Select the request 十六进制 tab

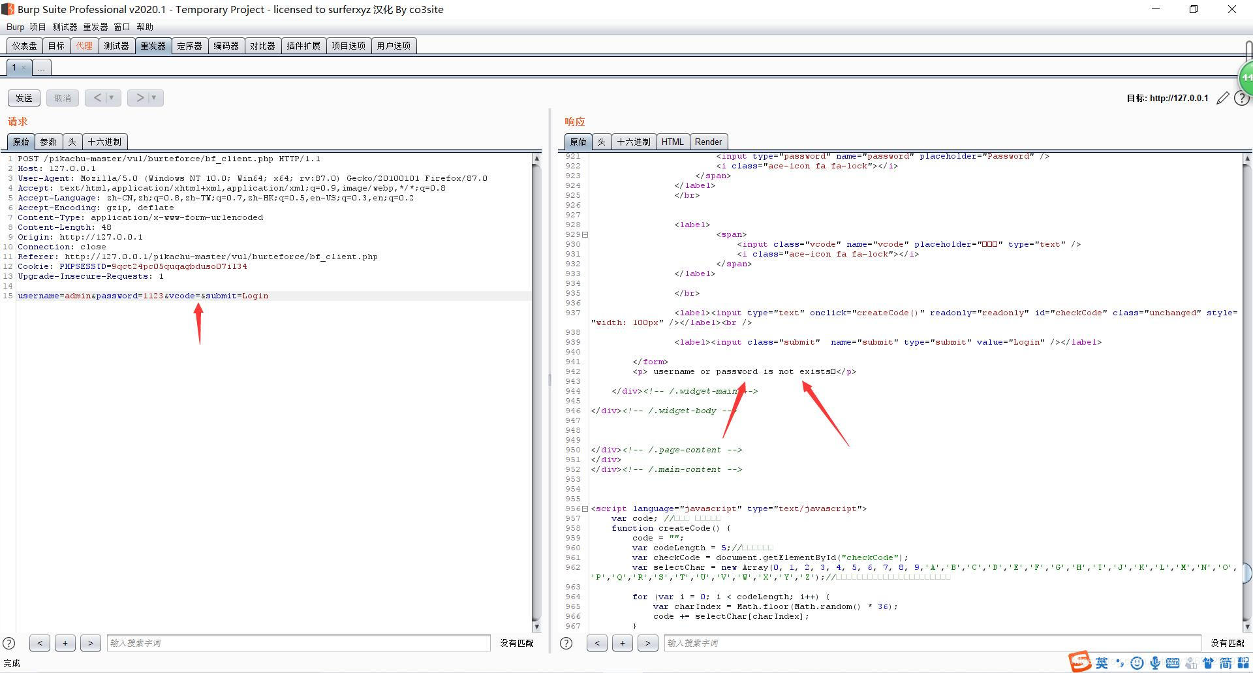click(104, 142)
